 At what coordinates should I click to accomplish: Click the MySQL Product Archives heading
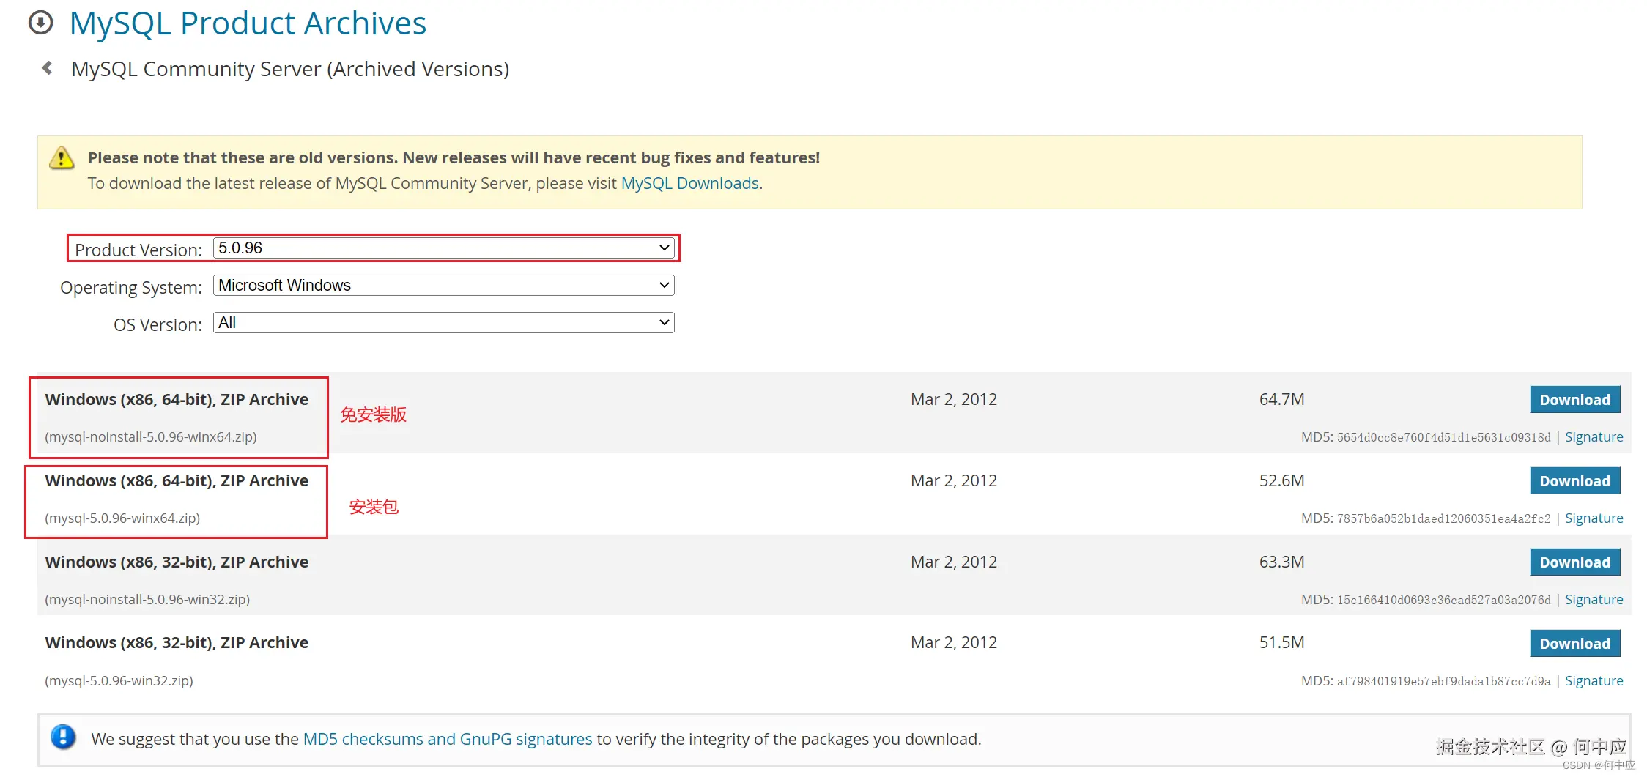(248, 23)
